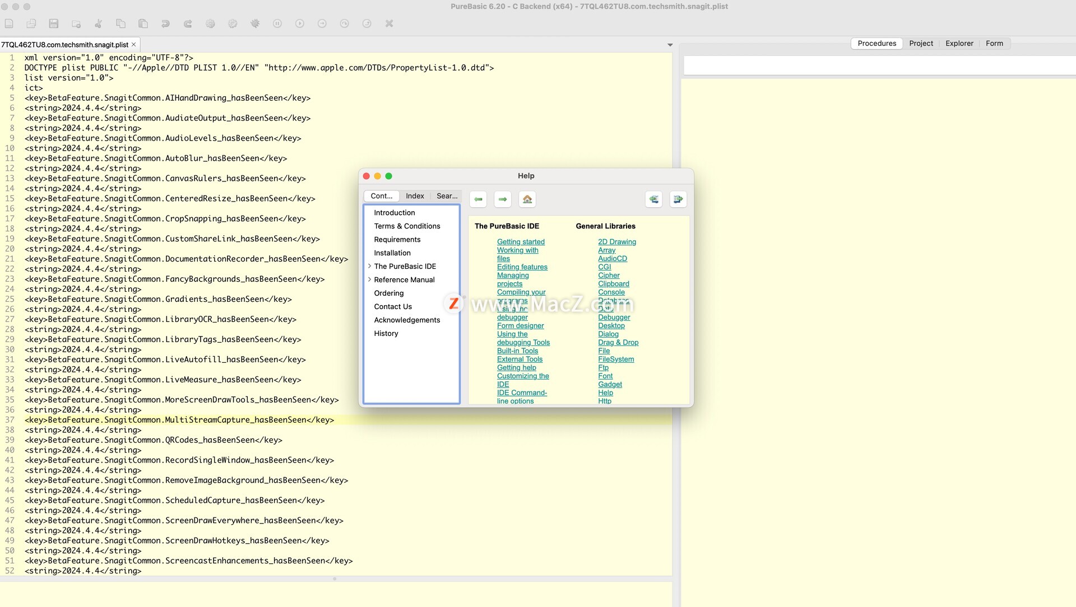The image size is (1076, 607).
Task: Select Terms & Conditions in Help contents
Action: 407,226
